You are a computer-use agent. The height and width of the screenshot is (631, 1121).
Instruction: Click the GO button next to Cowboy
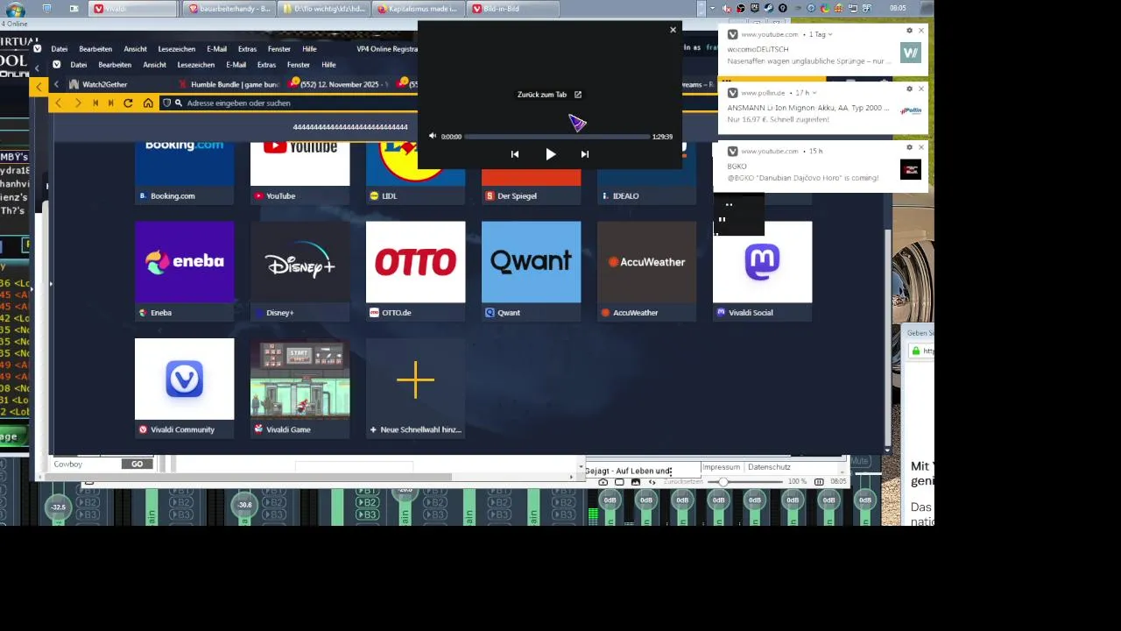(x=137, y=464)
